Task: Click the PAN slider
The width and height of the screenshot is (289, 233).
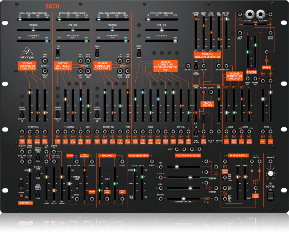Action: [x=255, y=24]
